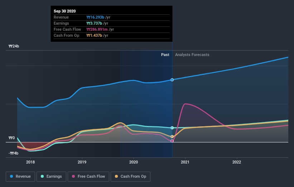Click the pink Free Cash Flow legend dot
This screenshot has width=294, height=187.
coord(73,176)
